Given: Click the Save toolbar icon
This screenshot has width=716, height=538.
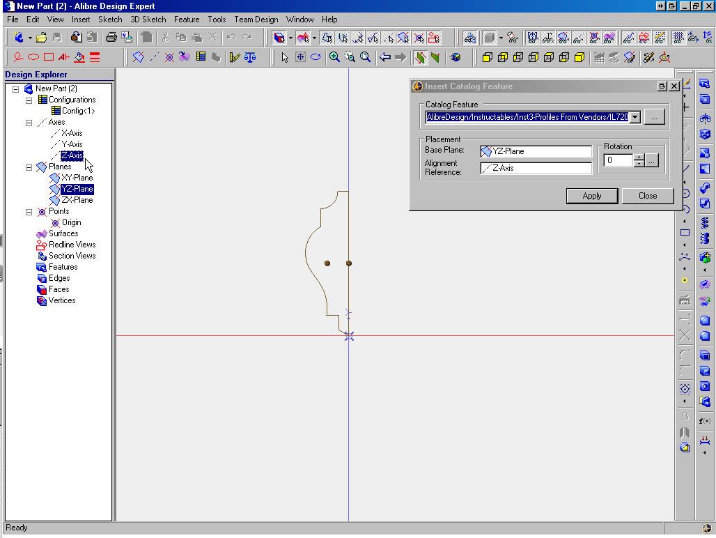Looking at the screenshot, I should [58, 37].
